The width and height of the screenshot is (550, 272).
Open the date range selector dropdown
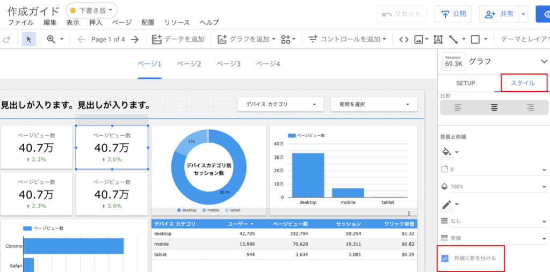click(374, 104)
